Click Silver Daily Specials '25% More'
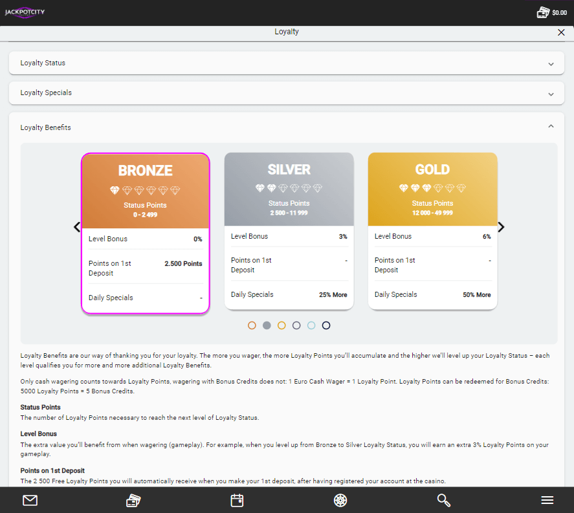 point(333,294)
